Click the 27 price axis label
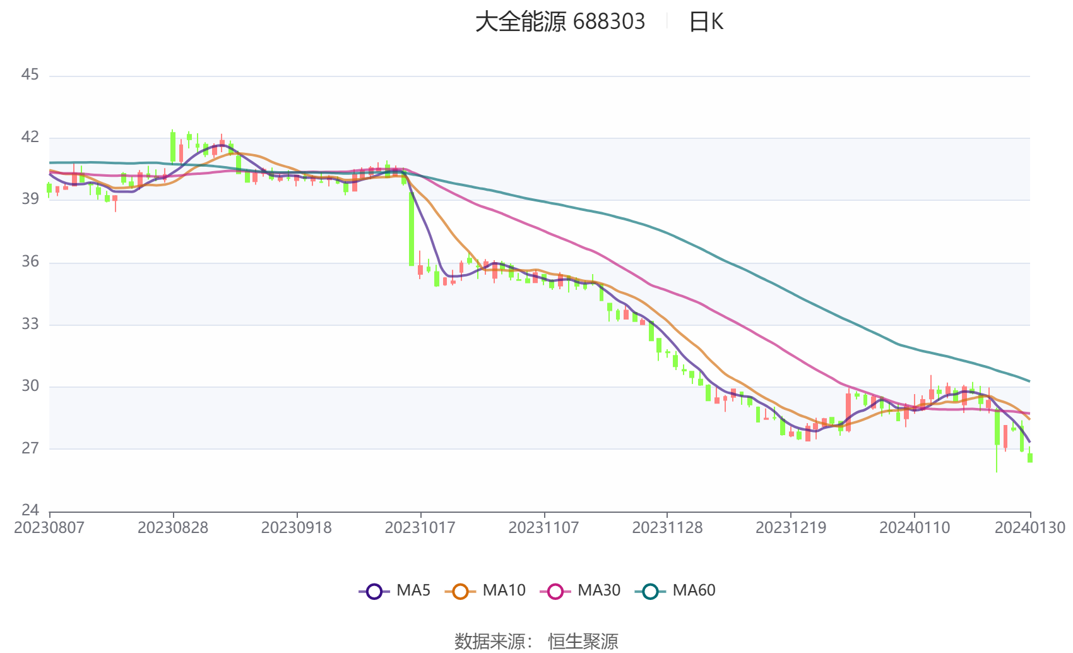This screenshot has height=653, width=1073. [30, 448]
